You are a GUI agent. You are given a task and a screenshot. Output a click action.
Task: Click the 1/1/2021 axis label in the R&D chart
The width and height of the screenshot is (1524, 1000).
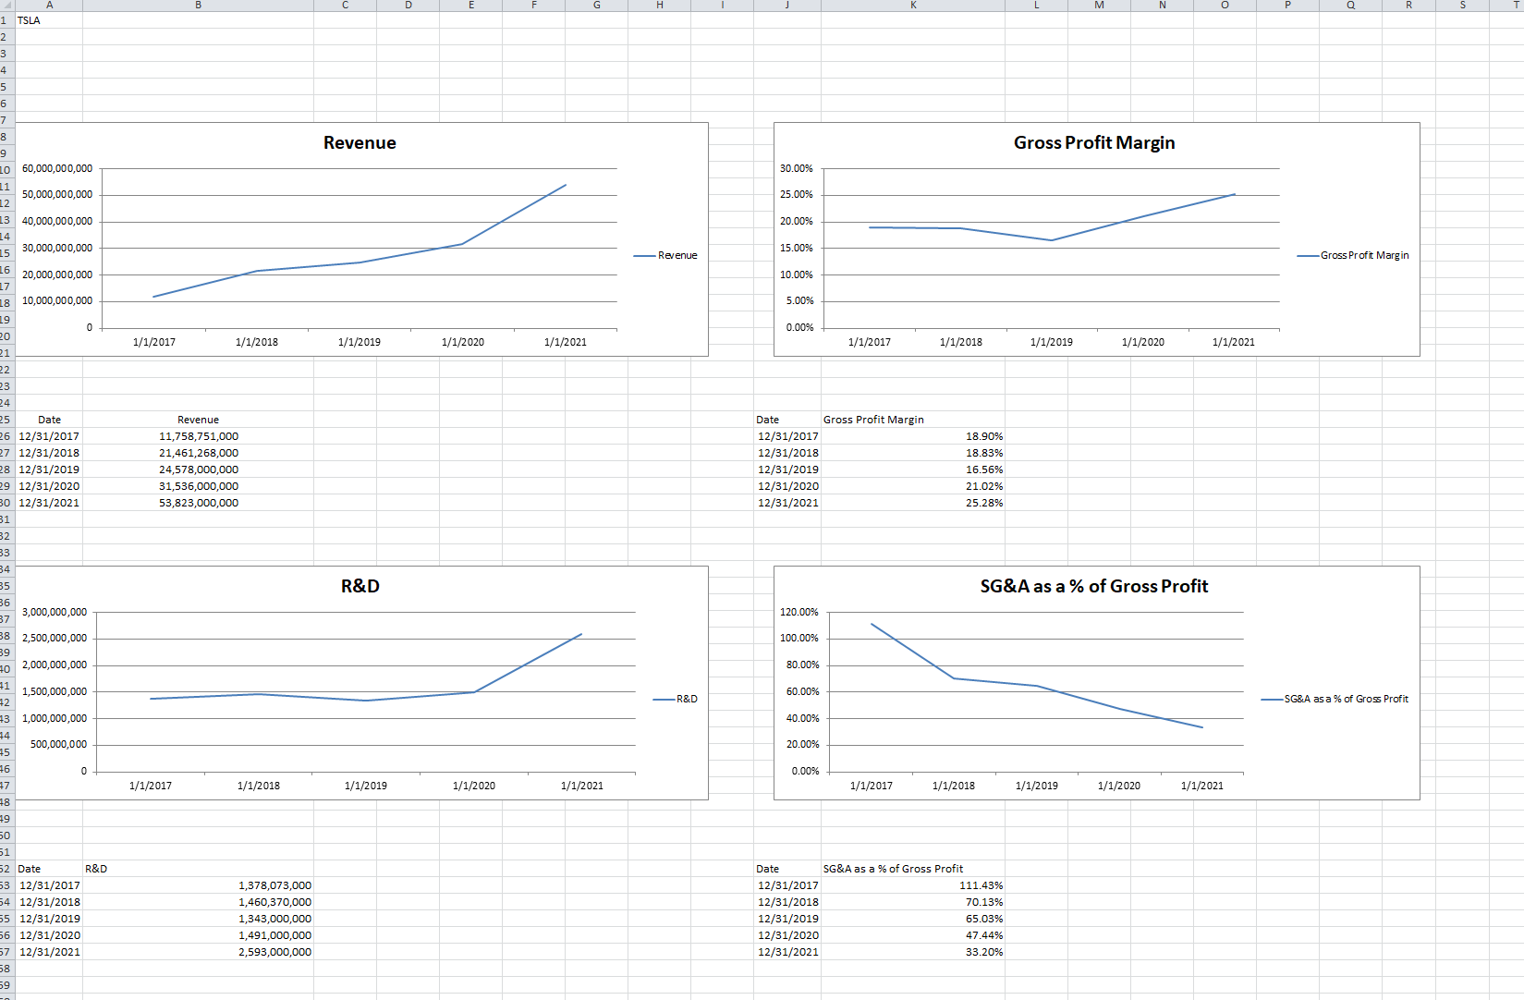coord(583,785)
